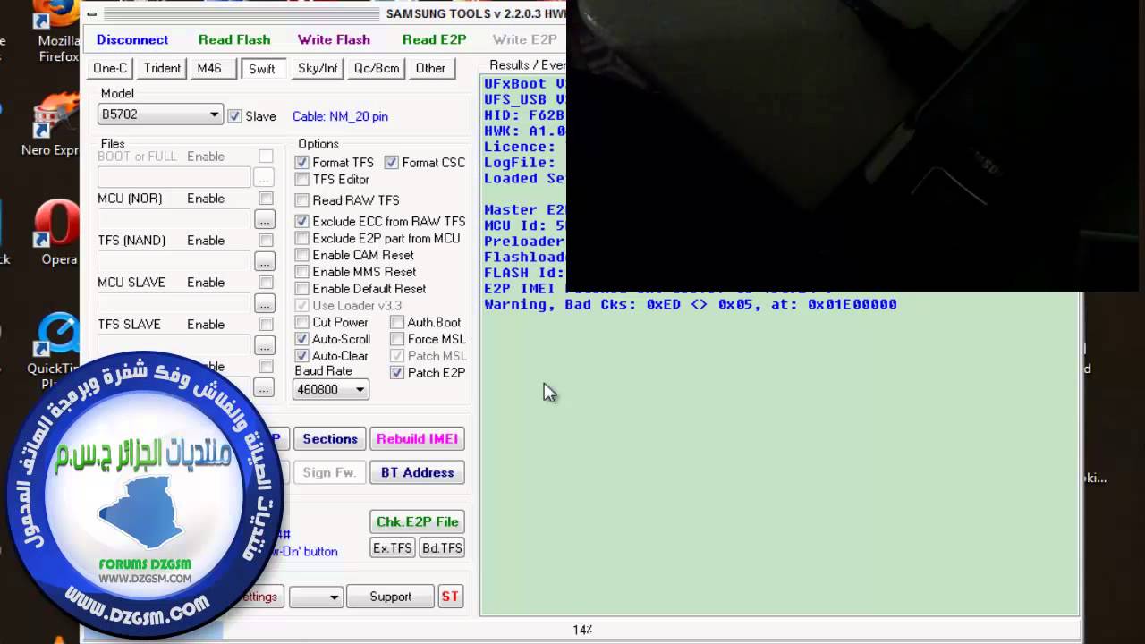Click the 14% progress bar

click(x=582, y=630)
